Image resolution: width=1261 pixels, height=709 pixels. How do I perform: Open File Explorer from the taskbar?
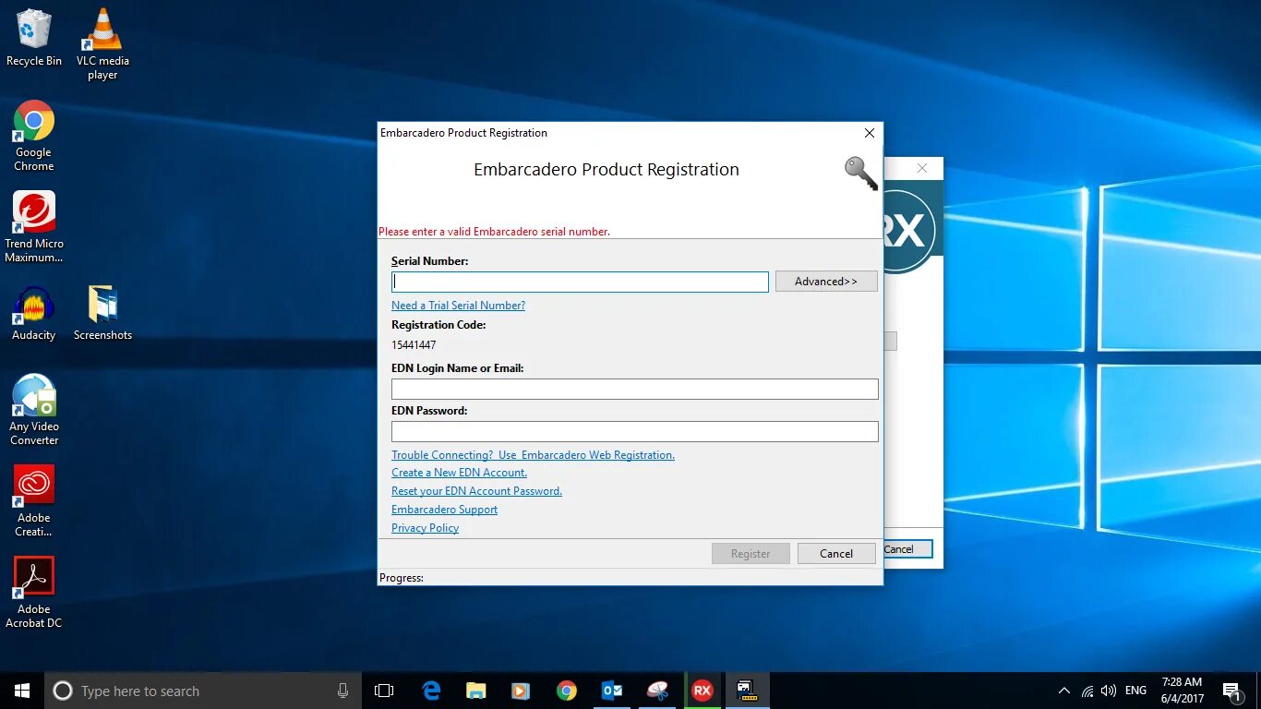[x=475, y=691]
